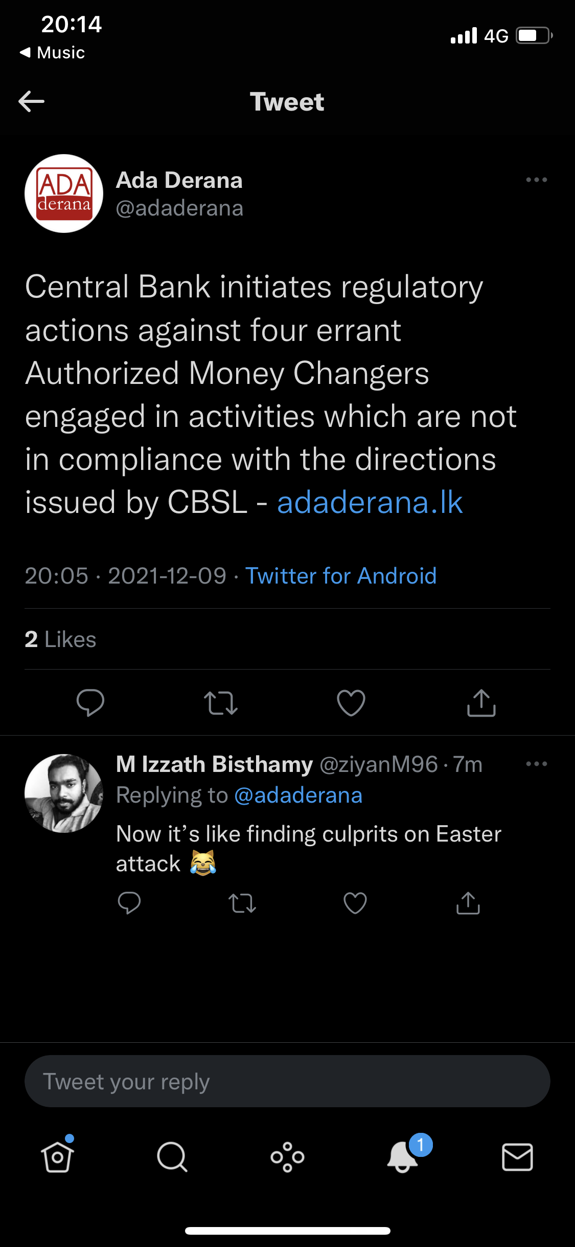Share the Ada Derana tweet
The width and height of the screenshot is (575, 1247).
(x=481, y=702)
